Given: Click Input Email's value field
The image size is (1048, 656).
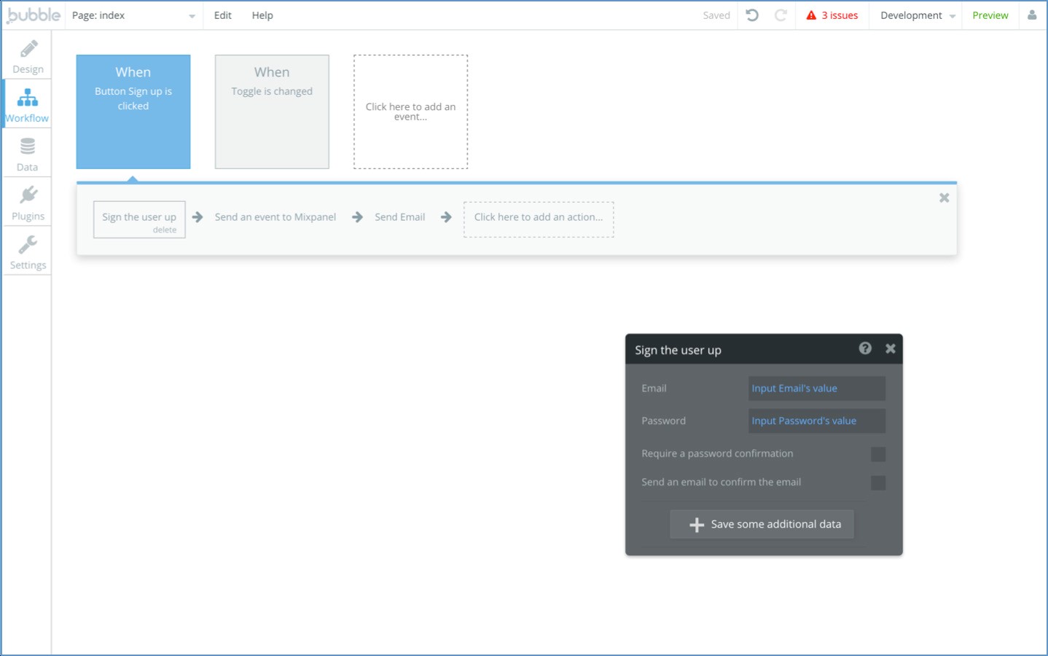Looking at the screenshot, I should pyautogui.click(x=816, y=388).
